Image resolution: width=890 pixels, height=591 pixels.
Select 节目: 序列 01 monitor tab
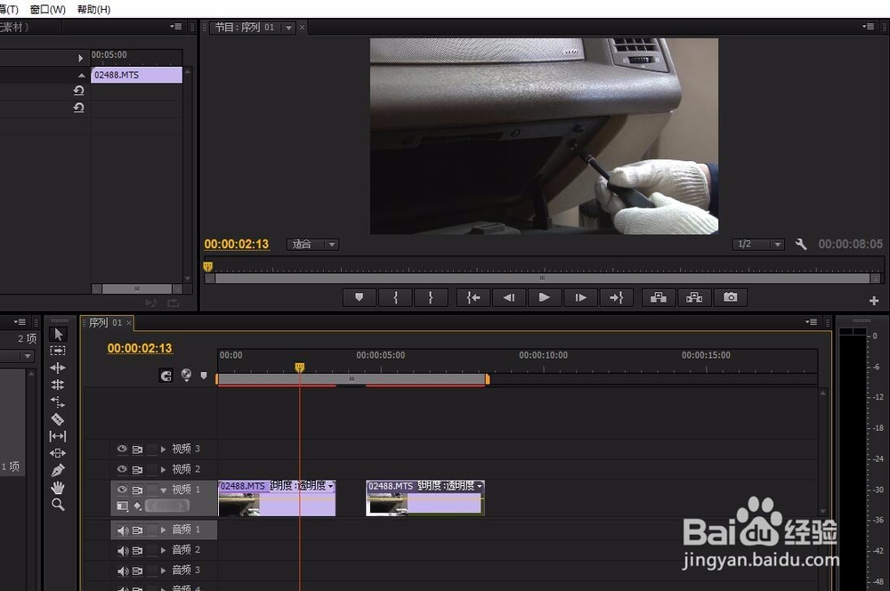tap(245, 28)
